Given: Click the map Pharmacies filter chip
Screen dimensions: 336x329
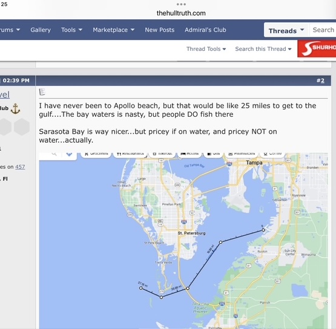Looking at the screenshot, I should [242, 154].
